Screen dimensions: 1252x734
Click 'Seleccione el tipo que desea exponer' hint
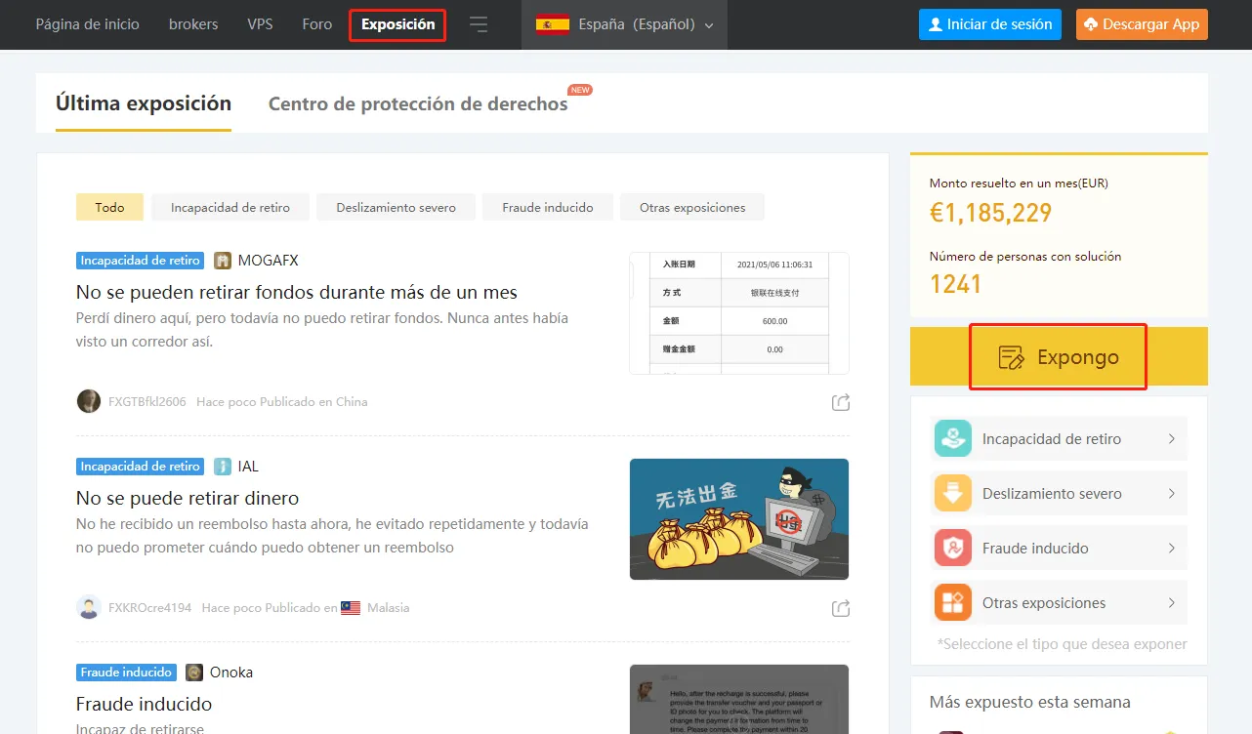click(x=1062, y=644)
